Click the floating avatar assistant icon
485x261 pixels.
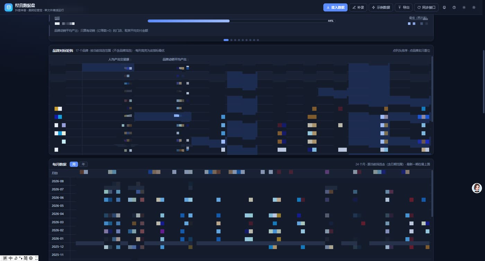pos(477,188)
